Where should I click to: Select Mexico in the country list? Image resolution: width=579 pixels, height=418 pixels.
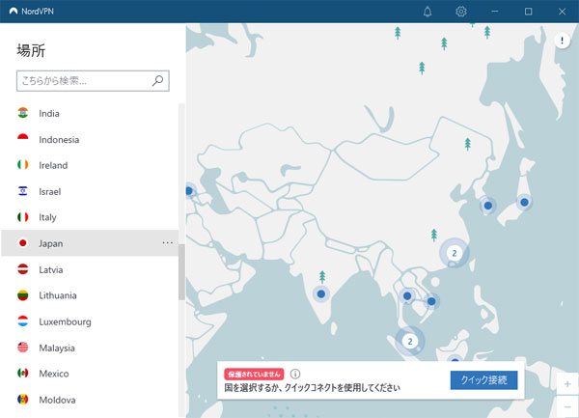click(90, 374)
